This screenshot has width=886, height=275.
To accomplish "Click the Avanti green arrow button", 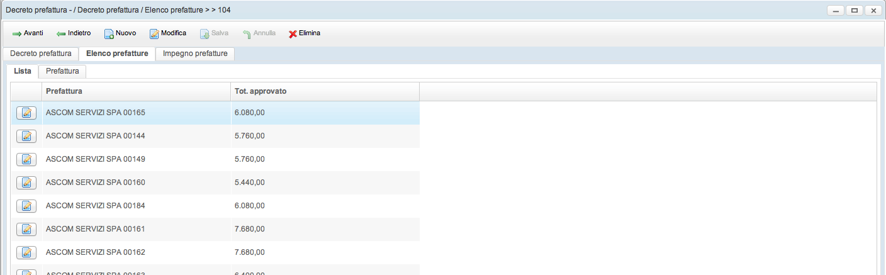I will coord(28,33).
